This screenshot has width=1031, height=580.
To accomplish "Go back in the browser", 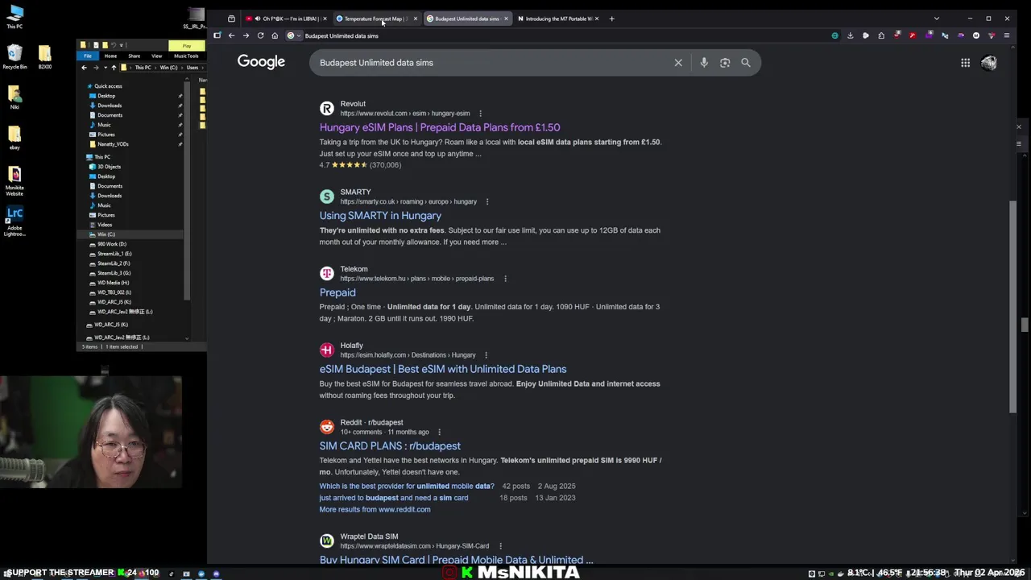I will (231, 35).
